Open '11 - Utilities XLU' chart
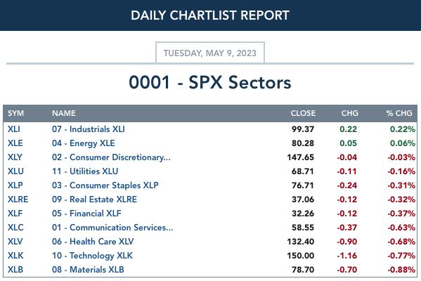Viewport: 421px width, 281px height. pos(85,171)
